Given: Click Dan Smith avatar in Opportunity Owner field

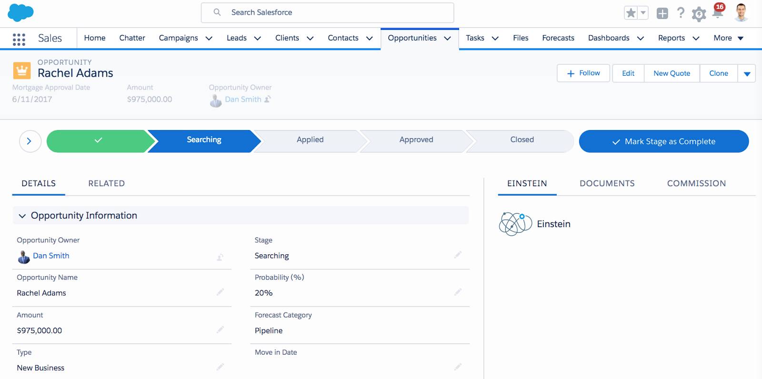Looking at the screenshot, I should point(24,257).
